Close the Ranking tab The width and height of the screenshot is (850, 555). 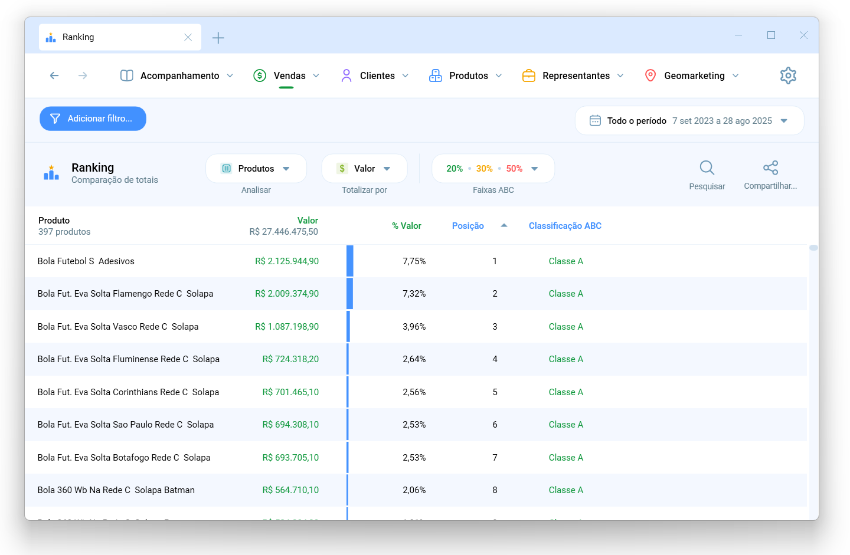(188, 37)
